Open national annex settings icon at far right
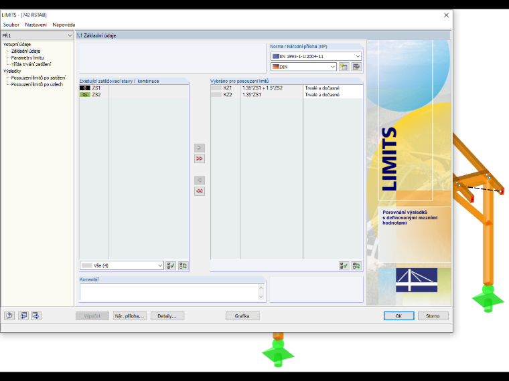Viewport: 509px width, 381px height. pyautogui.click(x=356, y=67)
